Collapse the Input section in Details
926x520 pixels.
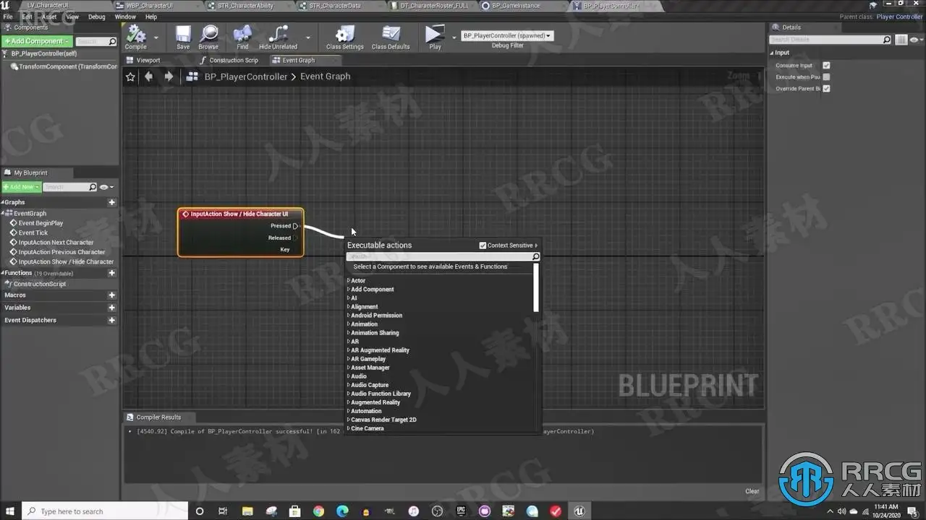pyautogui.click(x=772, y=53)
